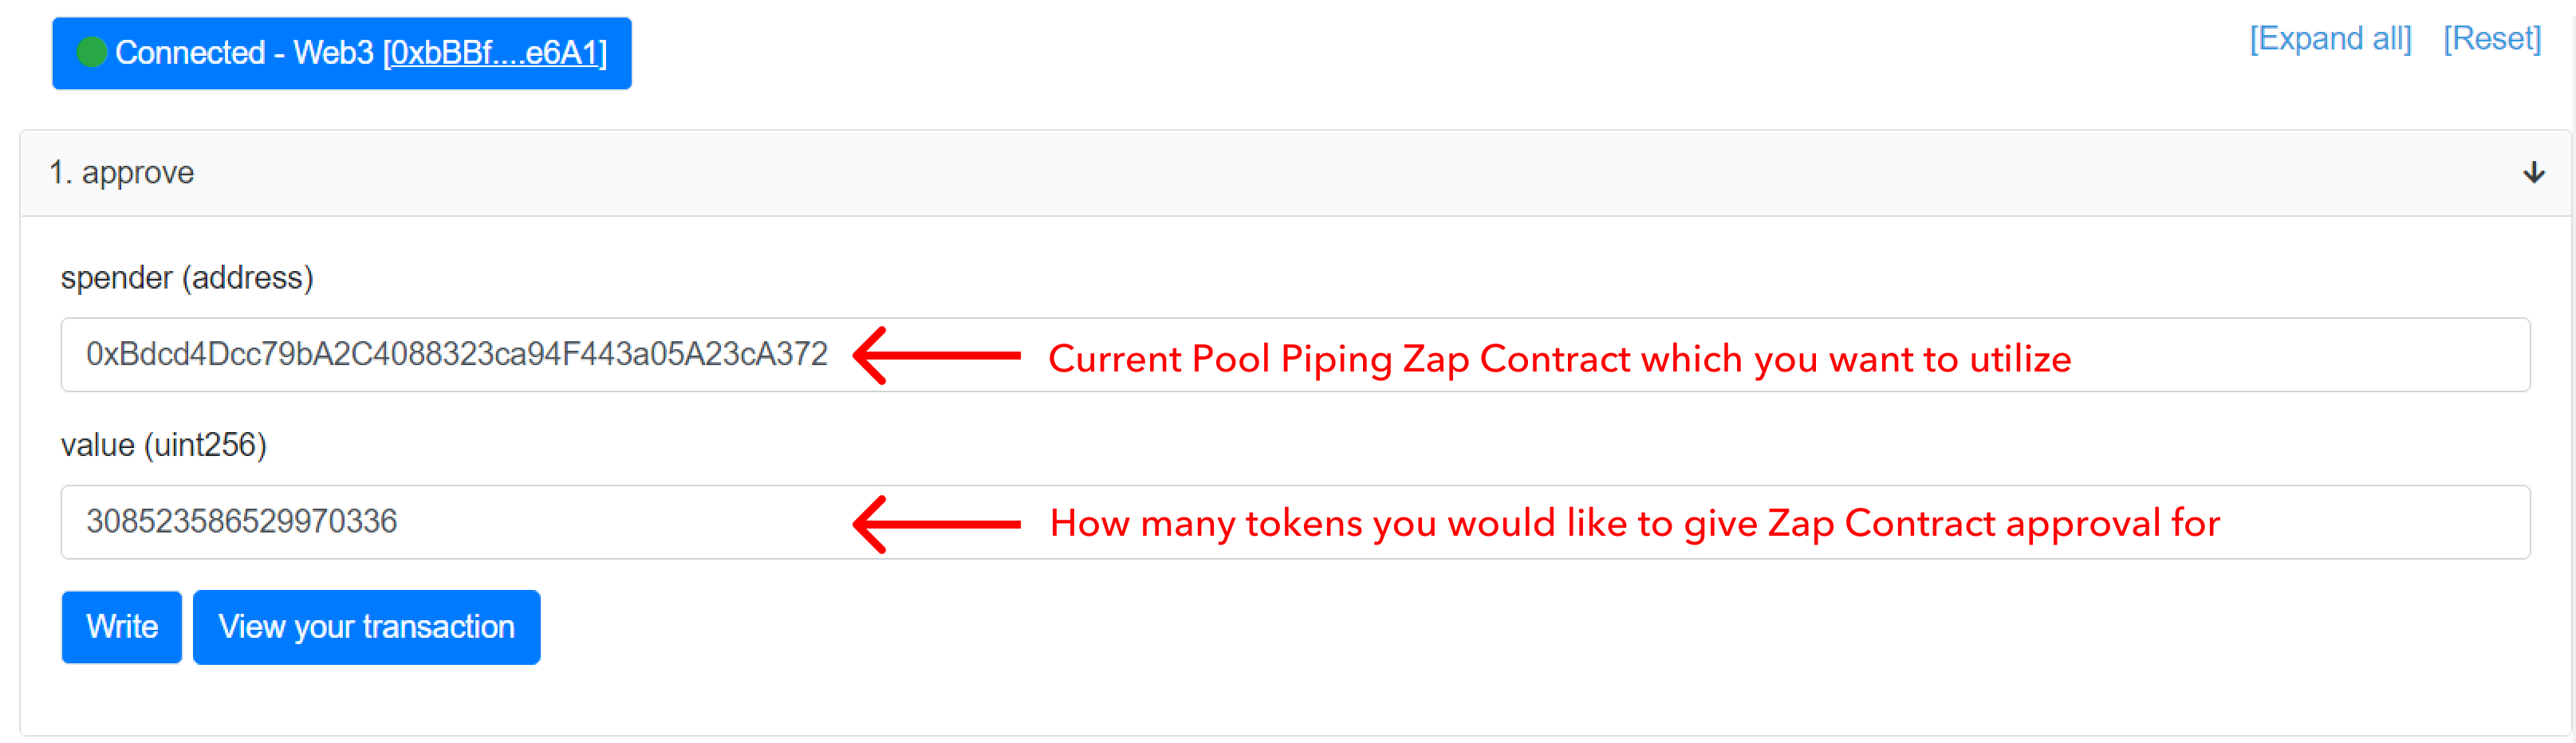Click View your transaction button
The image size is (2576, 743).
coord(366,627)
